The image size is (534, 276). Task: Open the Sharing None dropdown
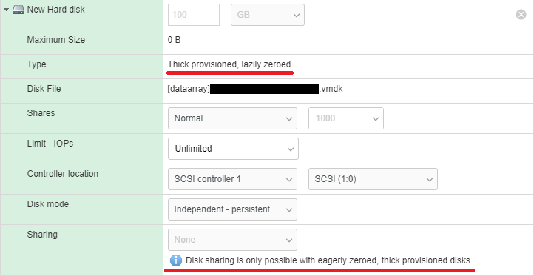click(x=232, y=240)
